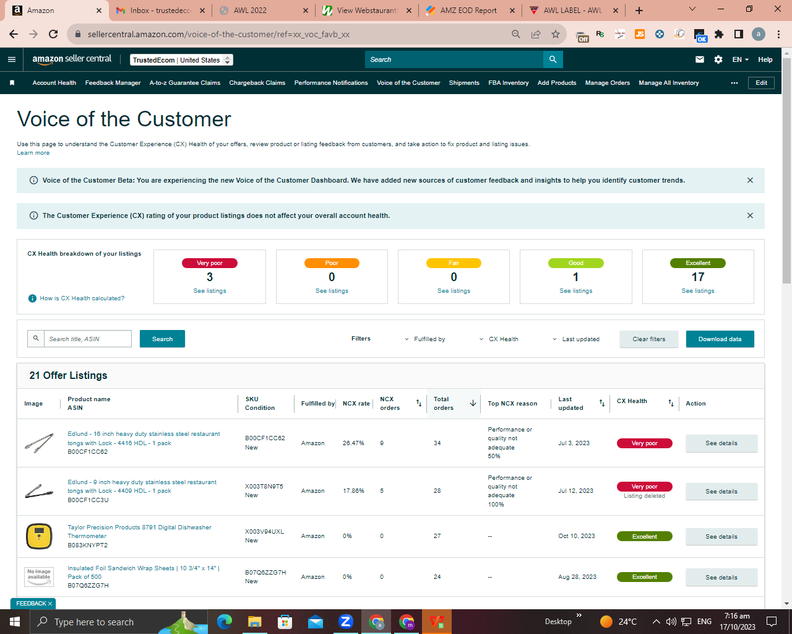
Task: Focus the Search title, ASIN field
Action: (x=88, y=339)
